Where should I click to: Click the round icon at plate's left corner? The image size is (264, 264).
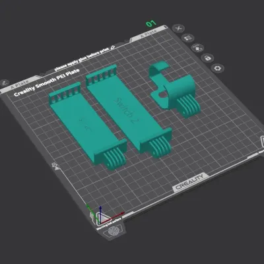point(5,83)
